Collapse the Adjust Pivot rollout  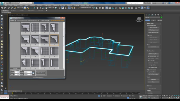(150, 23)
